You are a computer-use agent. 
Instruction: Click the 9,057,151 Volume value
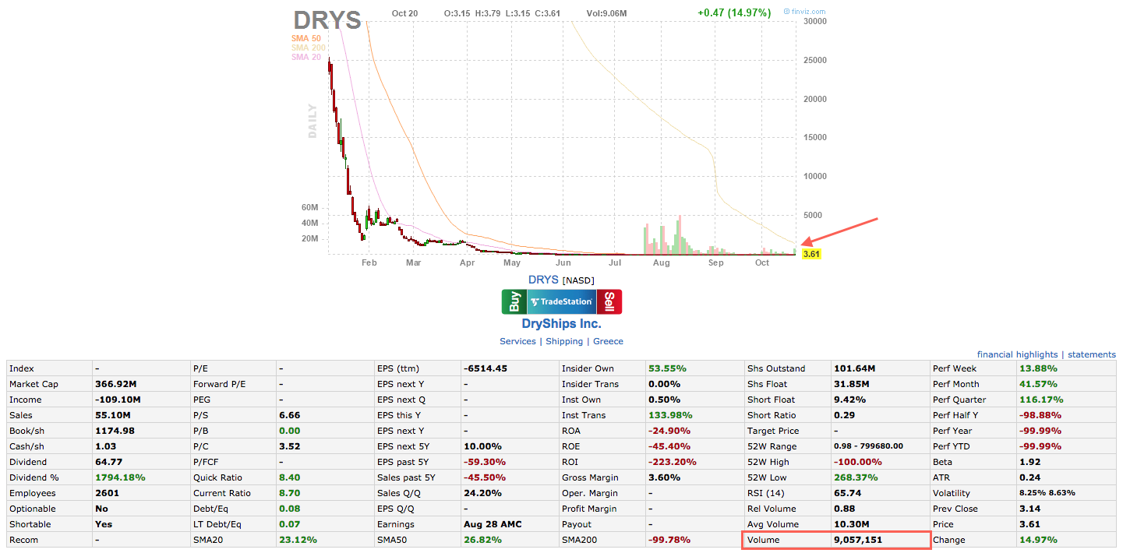[858, 540]
